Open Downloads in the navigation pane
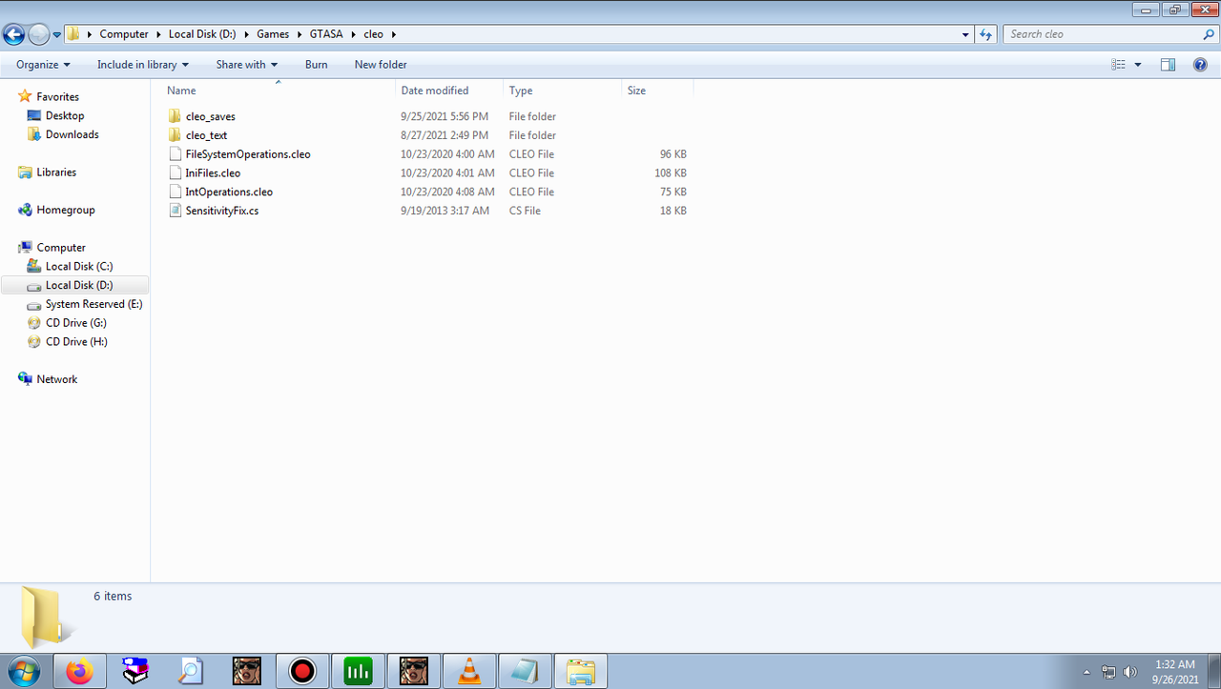 72,134
